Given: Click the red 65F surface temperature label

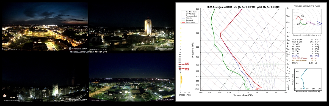Looking at the screenshot, I should (257, 89).
